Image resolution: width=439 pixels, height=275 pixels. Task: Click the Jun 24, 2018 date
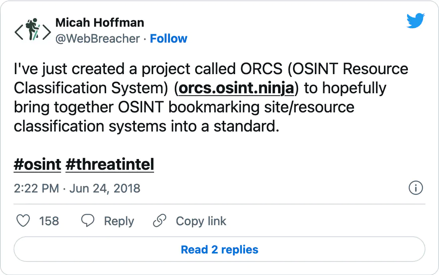(x=105, y=189)
